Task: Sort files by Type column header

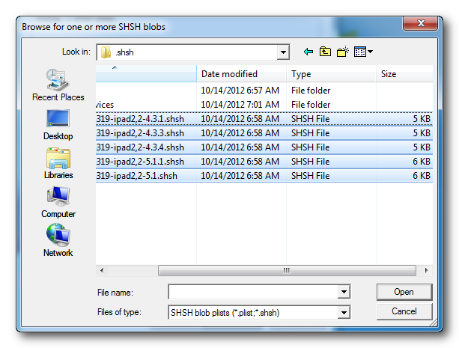Action: point(331,74)
